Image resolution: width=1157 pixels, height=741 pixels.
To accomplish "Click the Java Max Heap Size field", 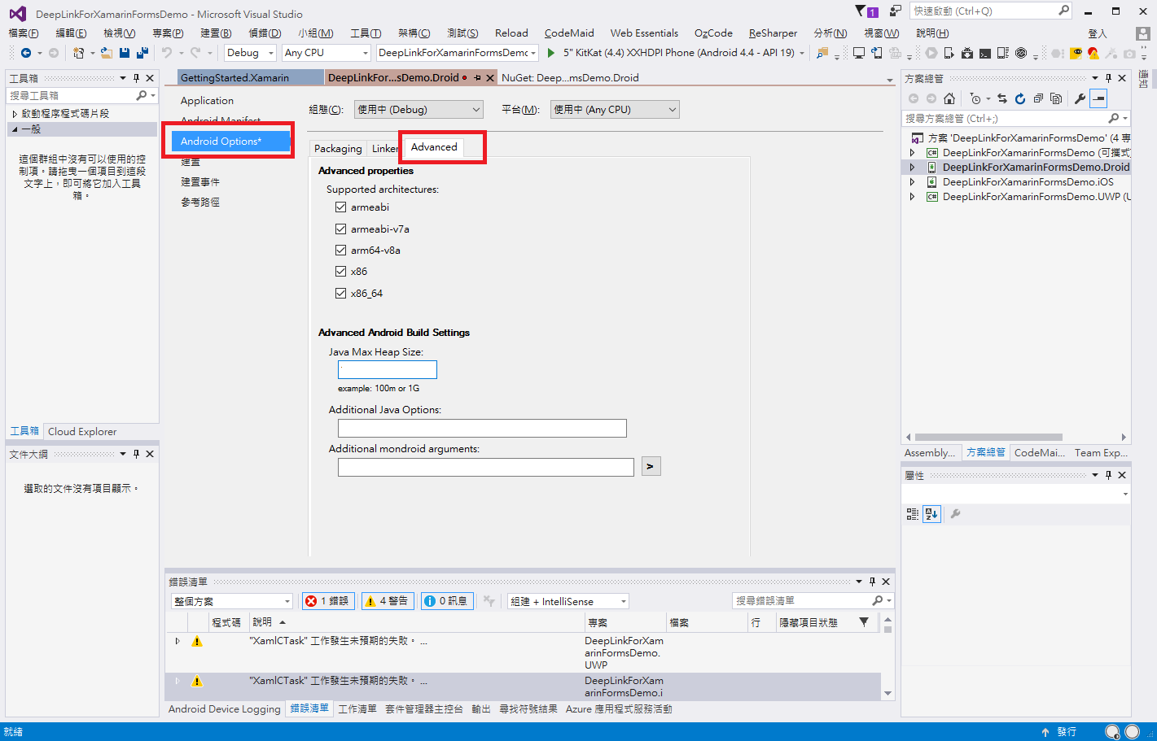I will 388,370.
